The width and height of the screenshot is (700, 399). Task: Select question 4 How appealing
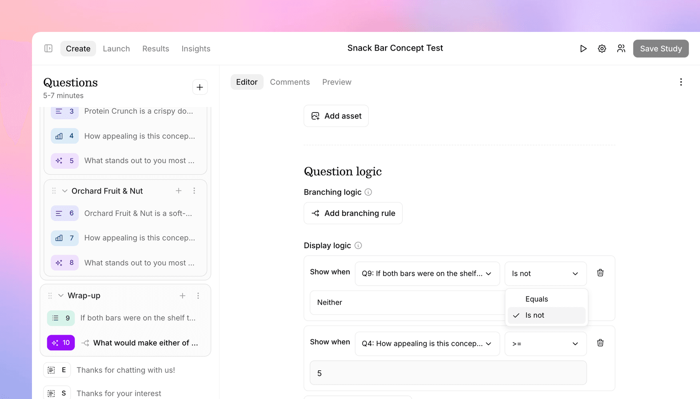pyautogui.click(x=125, y=136)
